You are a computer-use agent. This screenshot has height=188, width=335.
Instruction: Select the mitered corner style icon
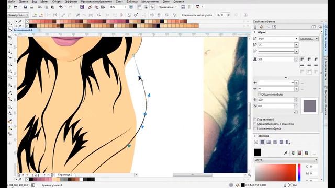point(303,59)
